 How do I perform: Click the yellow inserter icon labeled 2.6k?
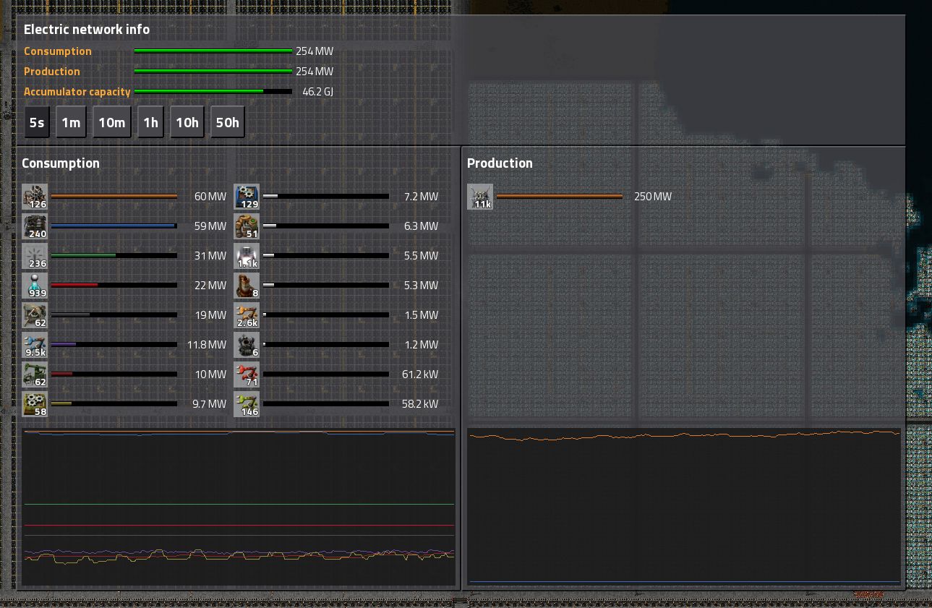(247, 315)
